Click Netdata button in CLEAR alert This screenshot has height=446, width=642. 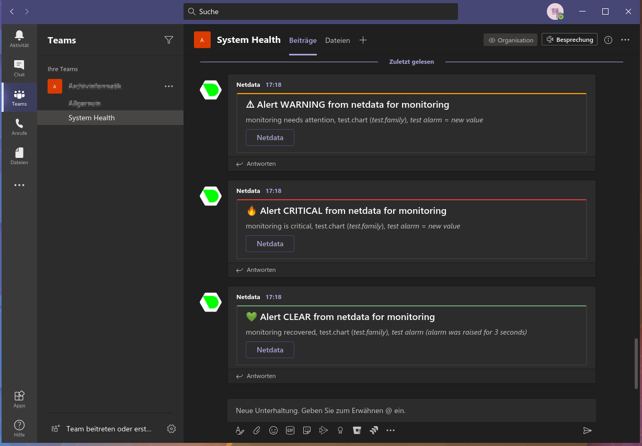point(270,350)
